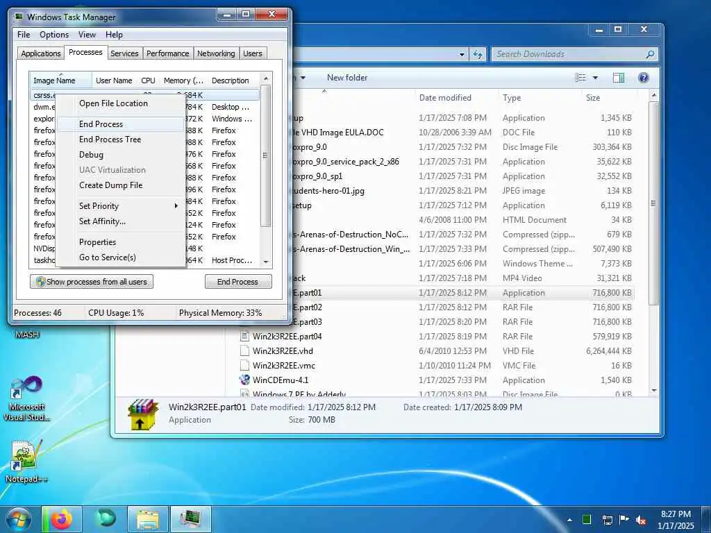Click the process list scrollbar thumb
Screen dimensions: 711x533
click(265, 155)
